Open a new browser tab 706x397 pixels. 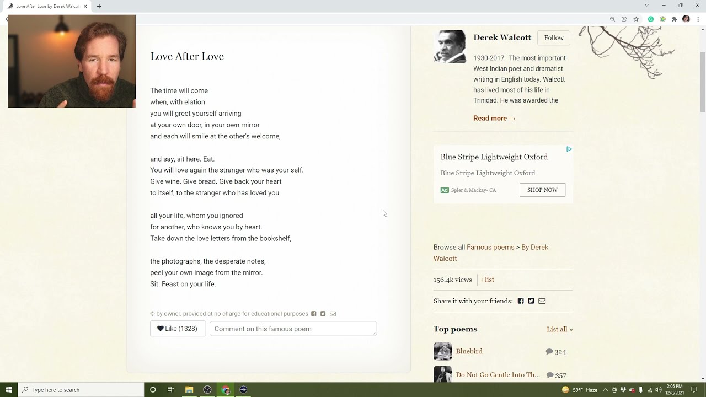99,6
